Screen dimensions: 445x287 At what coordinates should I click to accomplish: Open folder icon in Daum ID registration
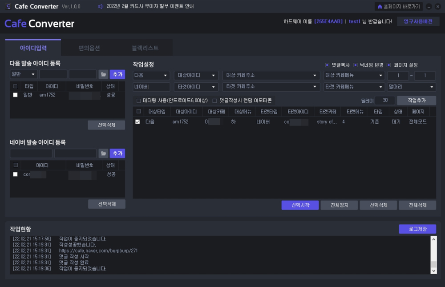(x=104, y=74)
